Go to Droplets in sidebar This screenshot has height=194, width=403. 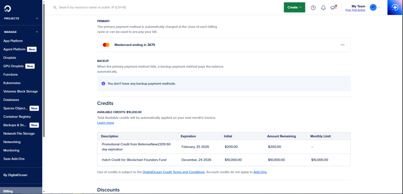[10, 58]
